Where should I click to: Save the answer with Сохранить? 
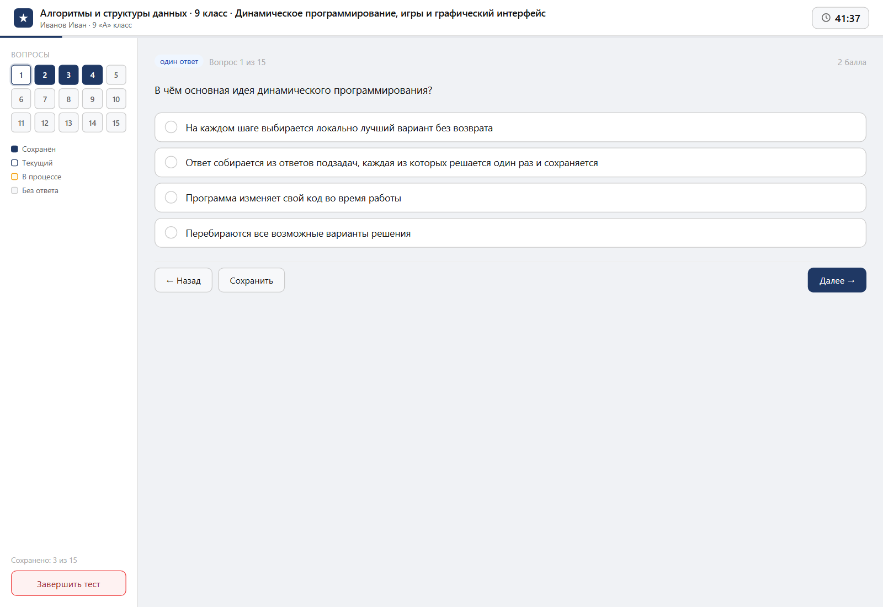tap(251, 280)
